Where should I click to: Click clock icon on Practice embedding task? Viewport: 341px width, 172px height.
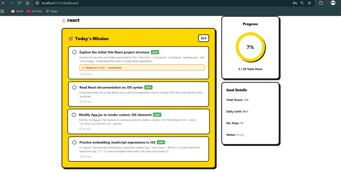81,156
